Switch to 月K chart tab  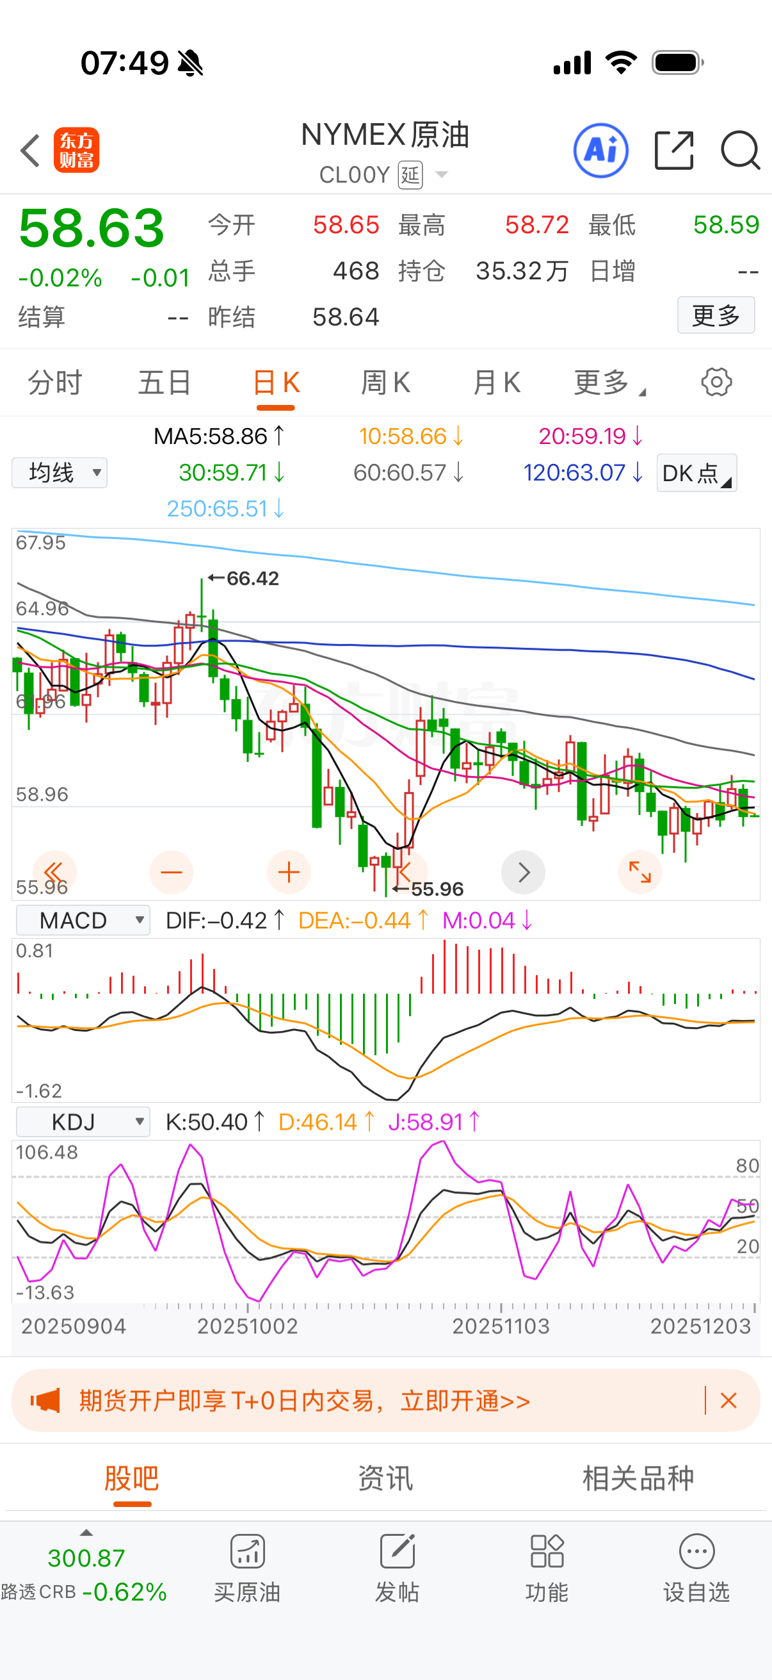pos(497,382)
